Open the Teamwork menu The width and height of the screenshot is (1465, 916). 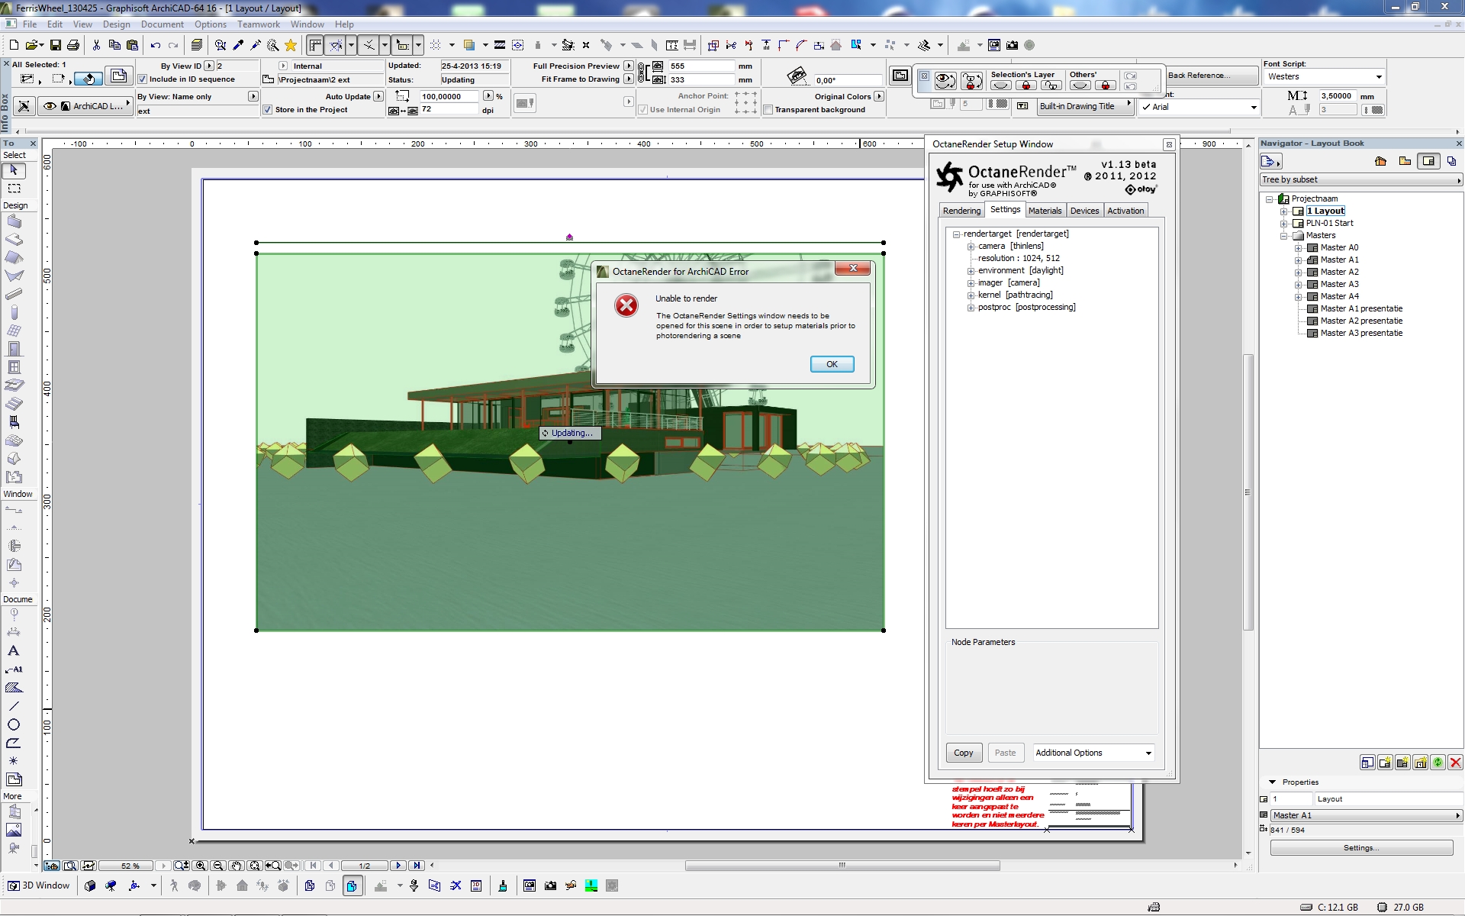click(x=258, y=24)
